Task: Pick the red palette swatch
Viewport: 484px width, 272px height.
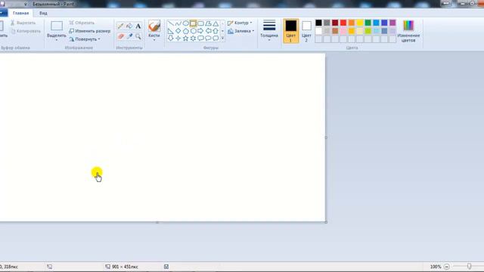Action: pyautogui.click(x=343, y=23)
